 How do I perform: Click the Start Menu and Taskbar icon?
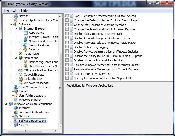point(16,87)
